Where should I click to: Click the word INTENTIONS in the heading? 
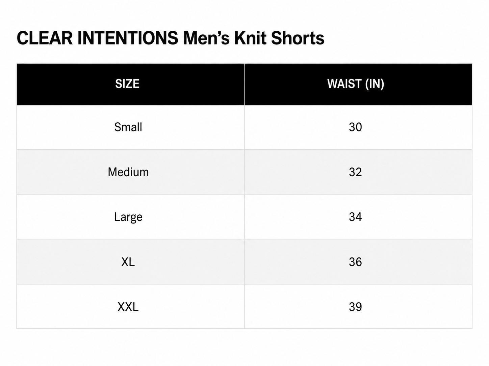pos(128,38)
